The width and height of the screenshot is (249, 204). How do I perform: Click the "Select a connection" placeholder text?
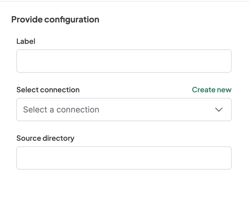tap(61, 110)
